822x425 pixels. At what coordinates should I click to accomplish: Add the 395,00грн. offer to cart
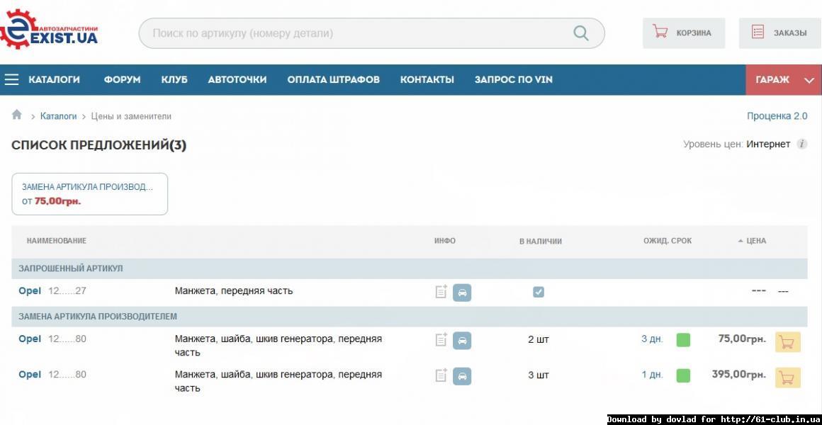[x=787, y=377]
